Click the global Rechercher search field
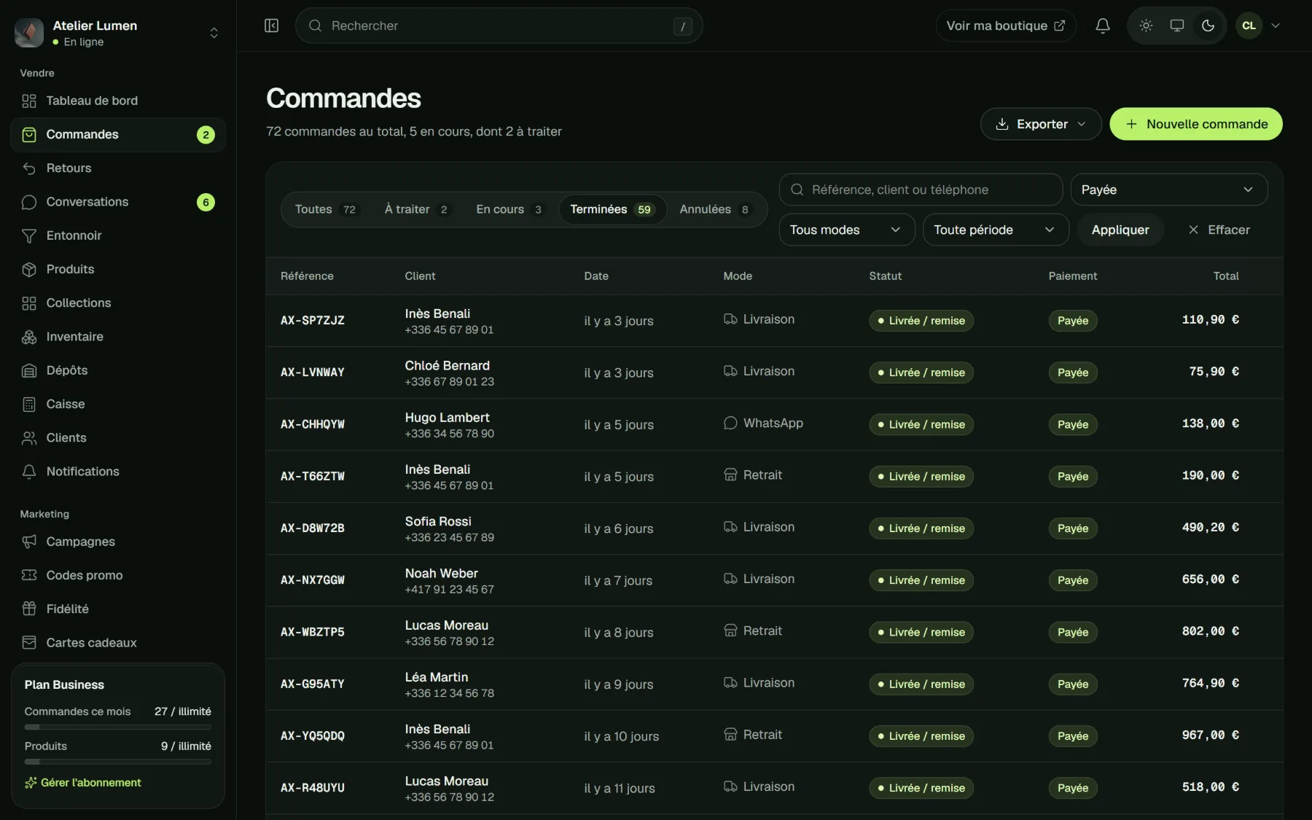The width and height of the screenshot is (1312, 820). (499, 26)
